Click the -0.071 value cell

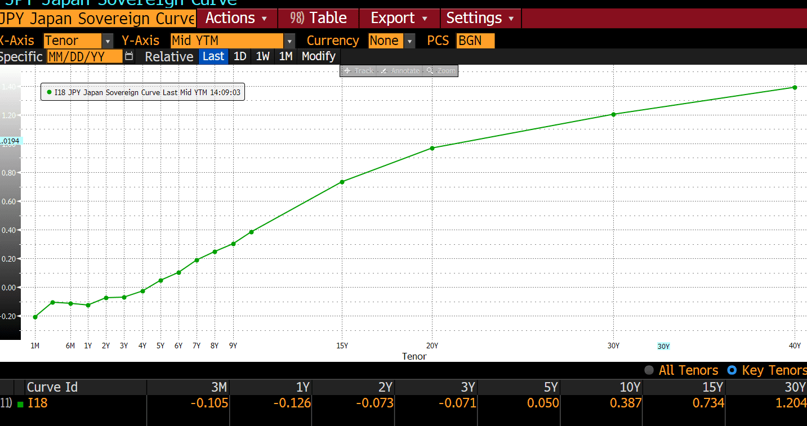click(x=458, y=403)
